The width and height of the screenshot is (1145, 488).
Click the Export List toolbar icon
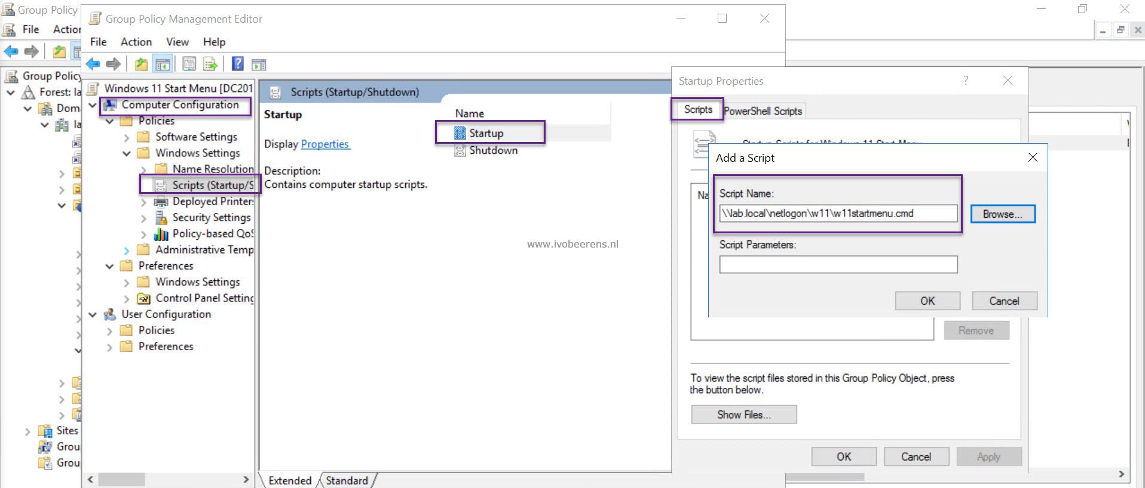pos(210,64)
